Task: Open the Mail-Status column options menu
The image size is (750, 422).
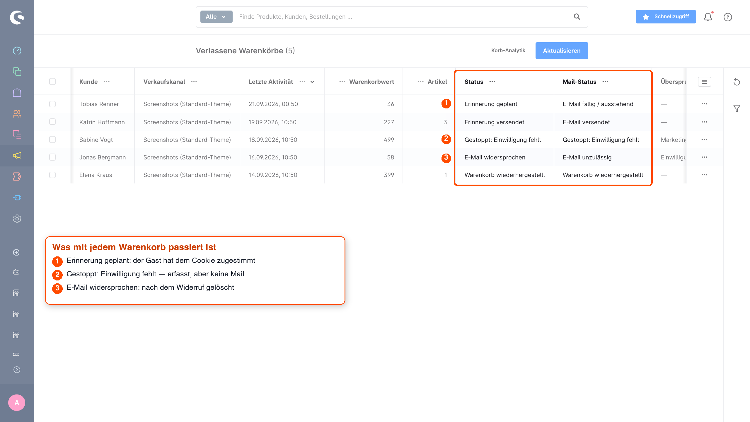Action: point(605,81)
